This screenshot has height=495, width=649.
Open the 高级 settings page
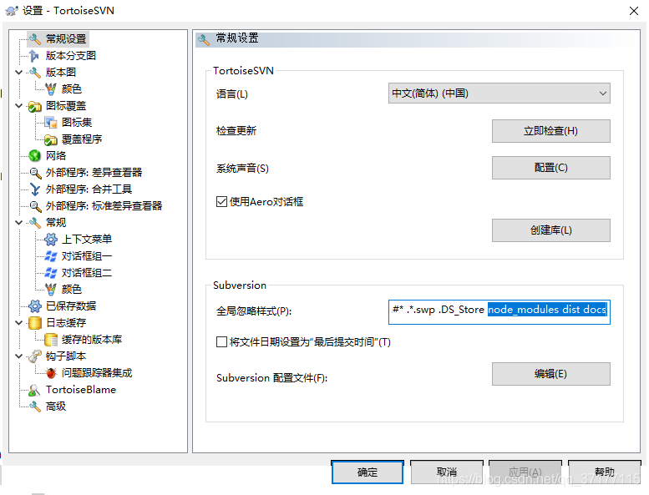[x=56, y=407]
